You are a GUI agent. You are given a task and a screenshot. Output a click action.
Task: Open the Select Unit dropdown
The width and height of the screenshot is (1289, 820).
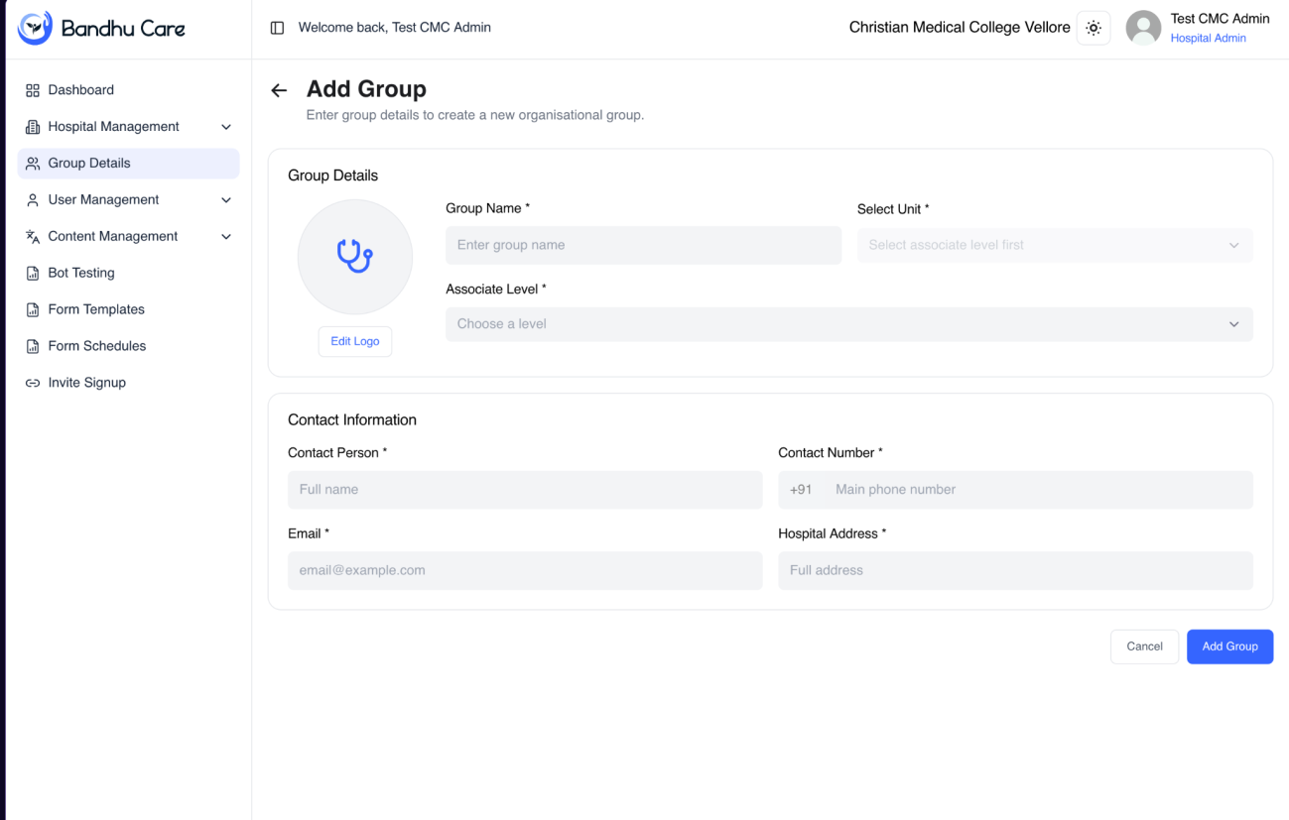[1055, 245]
